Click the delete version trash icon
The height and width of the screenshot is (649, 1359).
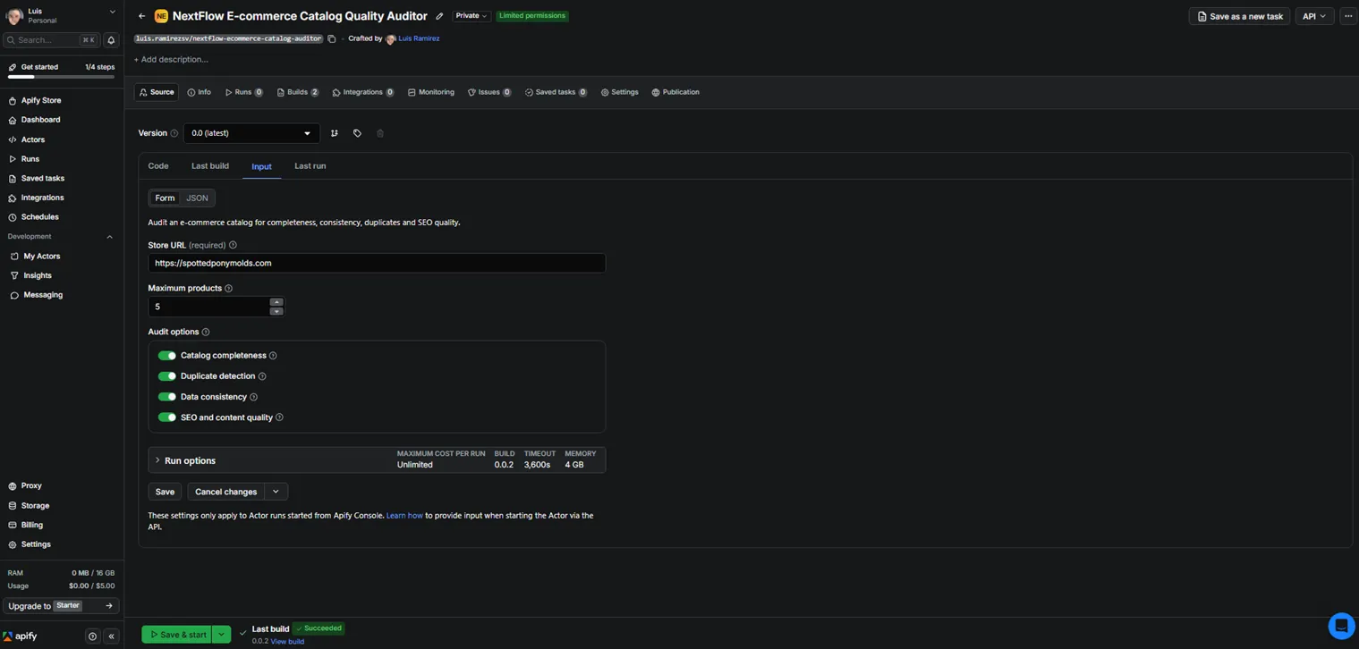[380, 133]
